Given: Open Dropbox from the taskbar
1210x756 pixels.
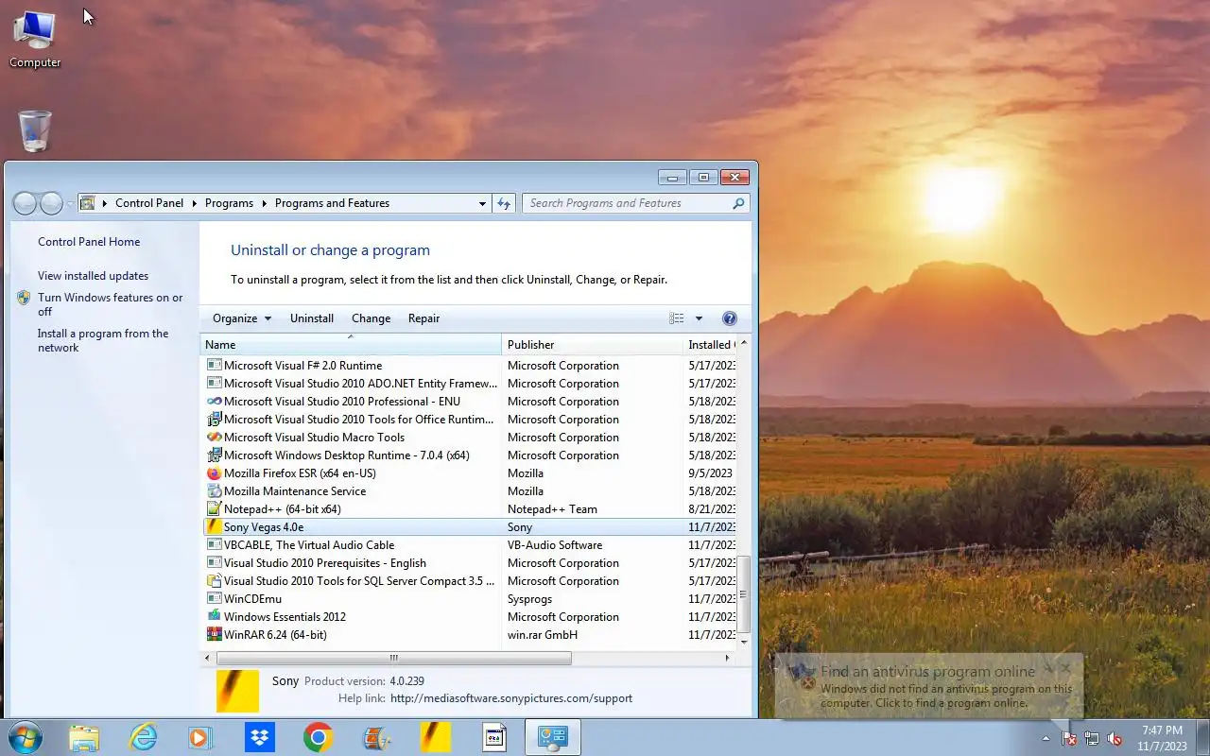Looking at the screenshot, I should pyautogui.click(x=259, y=737).
